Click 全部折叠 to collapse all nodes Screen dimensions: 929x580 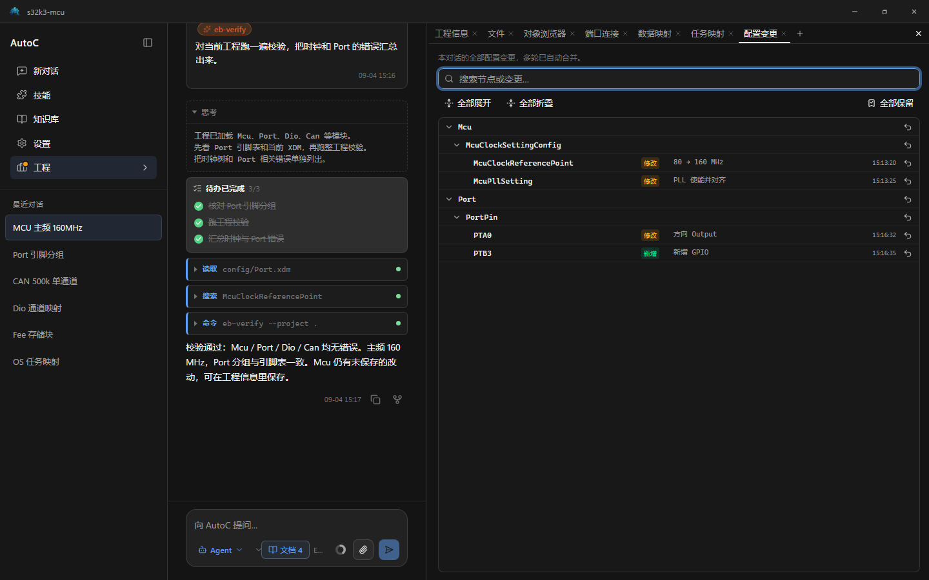point(530,103)
